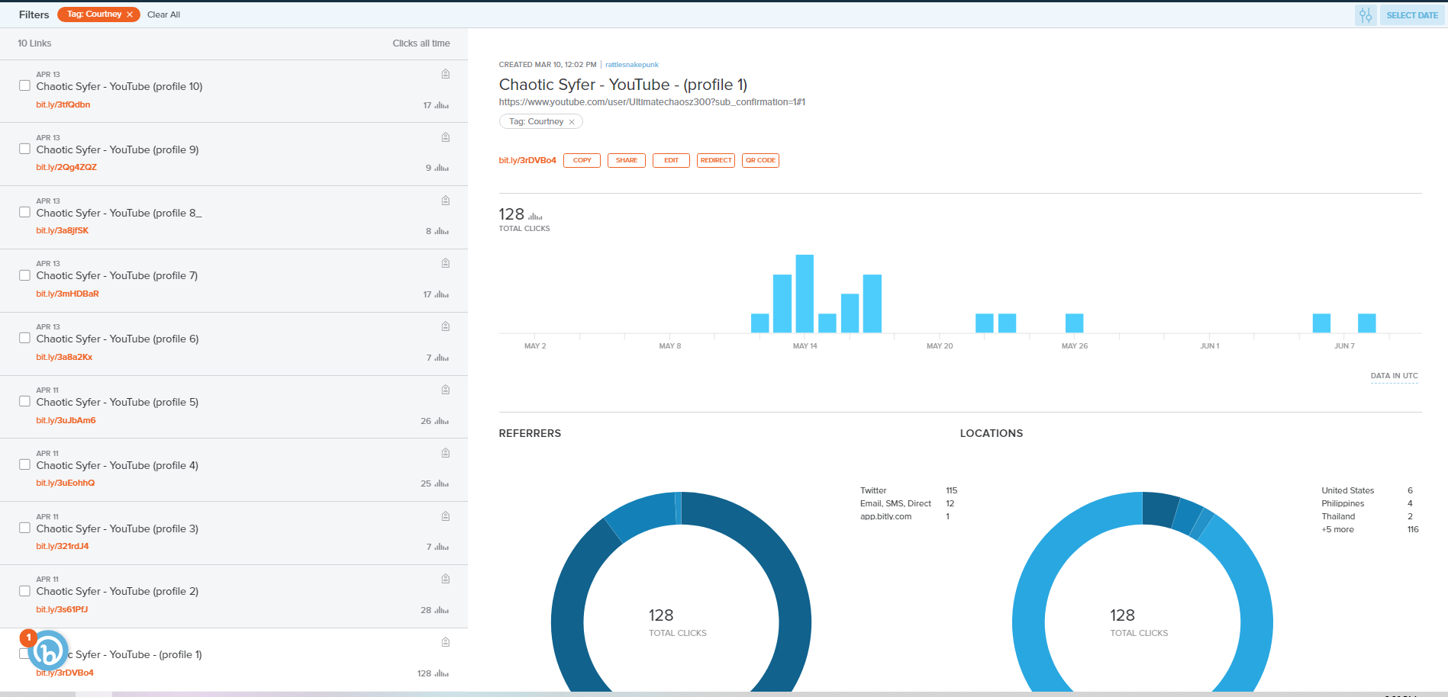Click the Data in UTC label
Viewport: 1448px width, 697px height.
click(x=1394, y=376)
